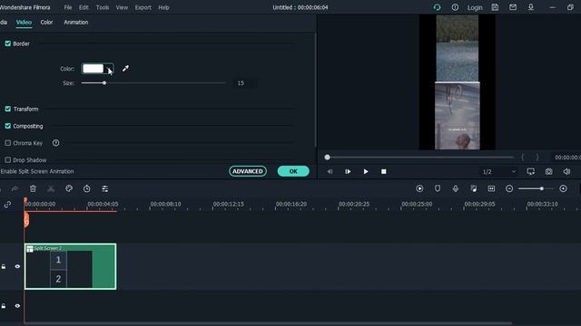Viewport: 581px width, 326px height.
Task: Uncheck the Transform checkbox
Action: [8, 109]
